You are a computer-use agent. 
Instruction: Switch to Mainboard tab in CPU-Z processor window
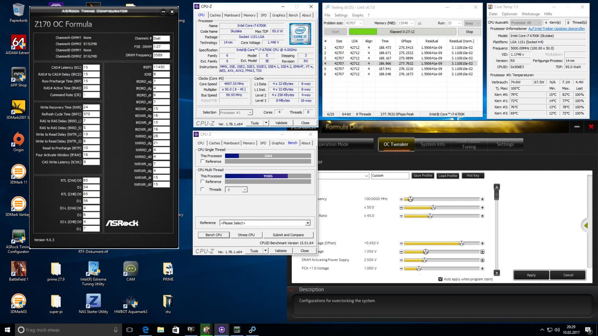(x=232, y=15)
